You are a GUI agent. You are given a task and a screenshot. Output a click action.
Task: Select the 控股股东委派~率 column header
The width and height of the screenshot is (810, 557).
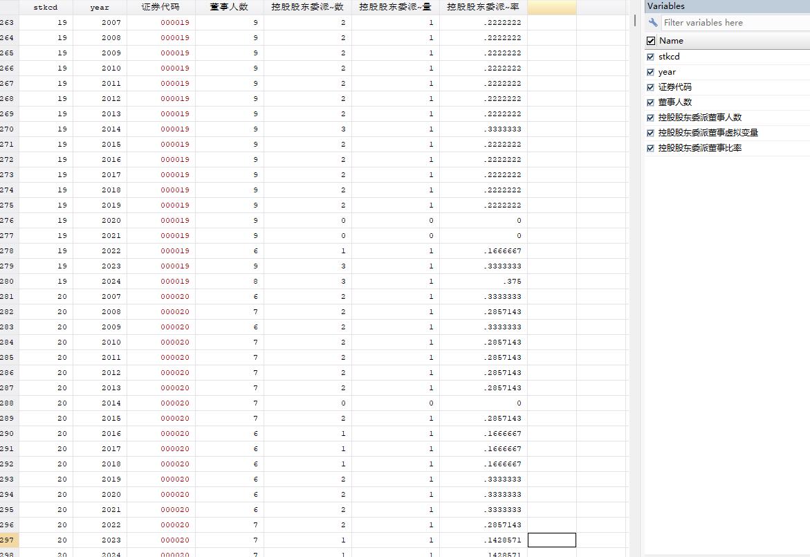[x=483, y=7]
